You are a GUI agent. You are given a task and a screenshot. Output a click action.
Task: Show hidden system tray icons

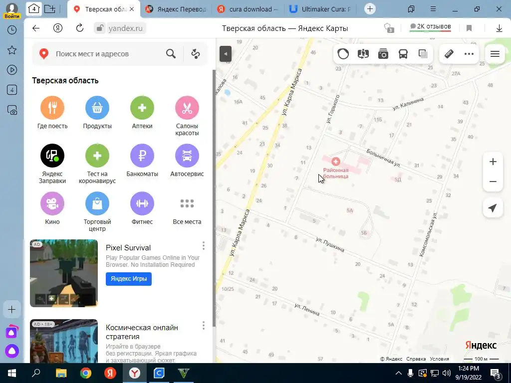tap(399, 373)
